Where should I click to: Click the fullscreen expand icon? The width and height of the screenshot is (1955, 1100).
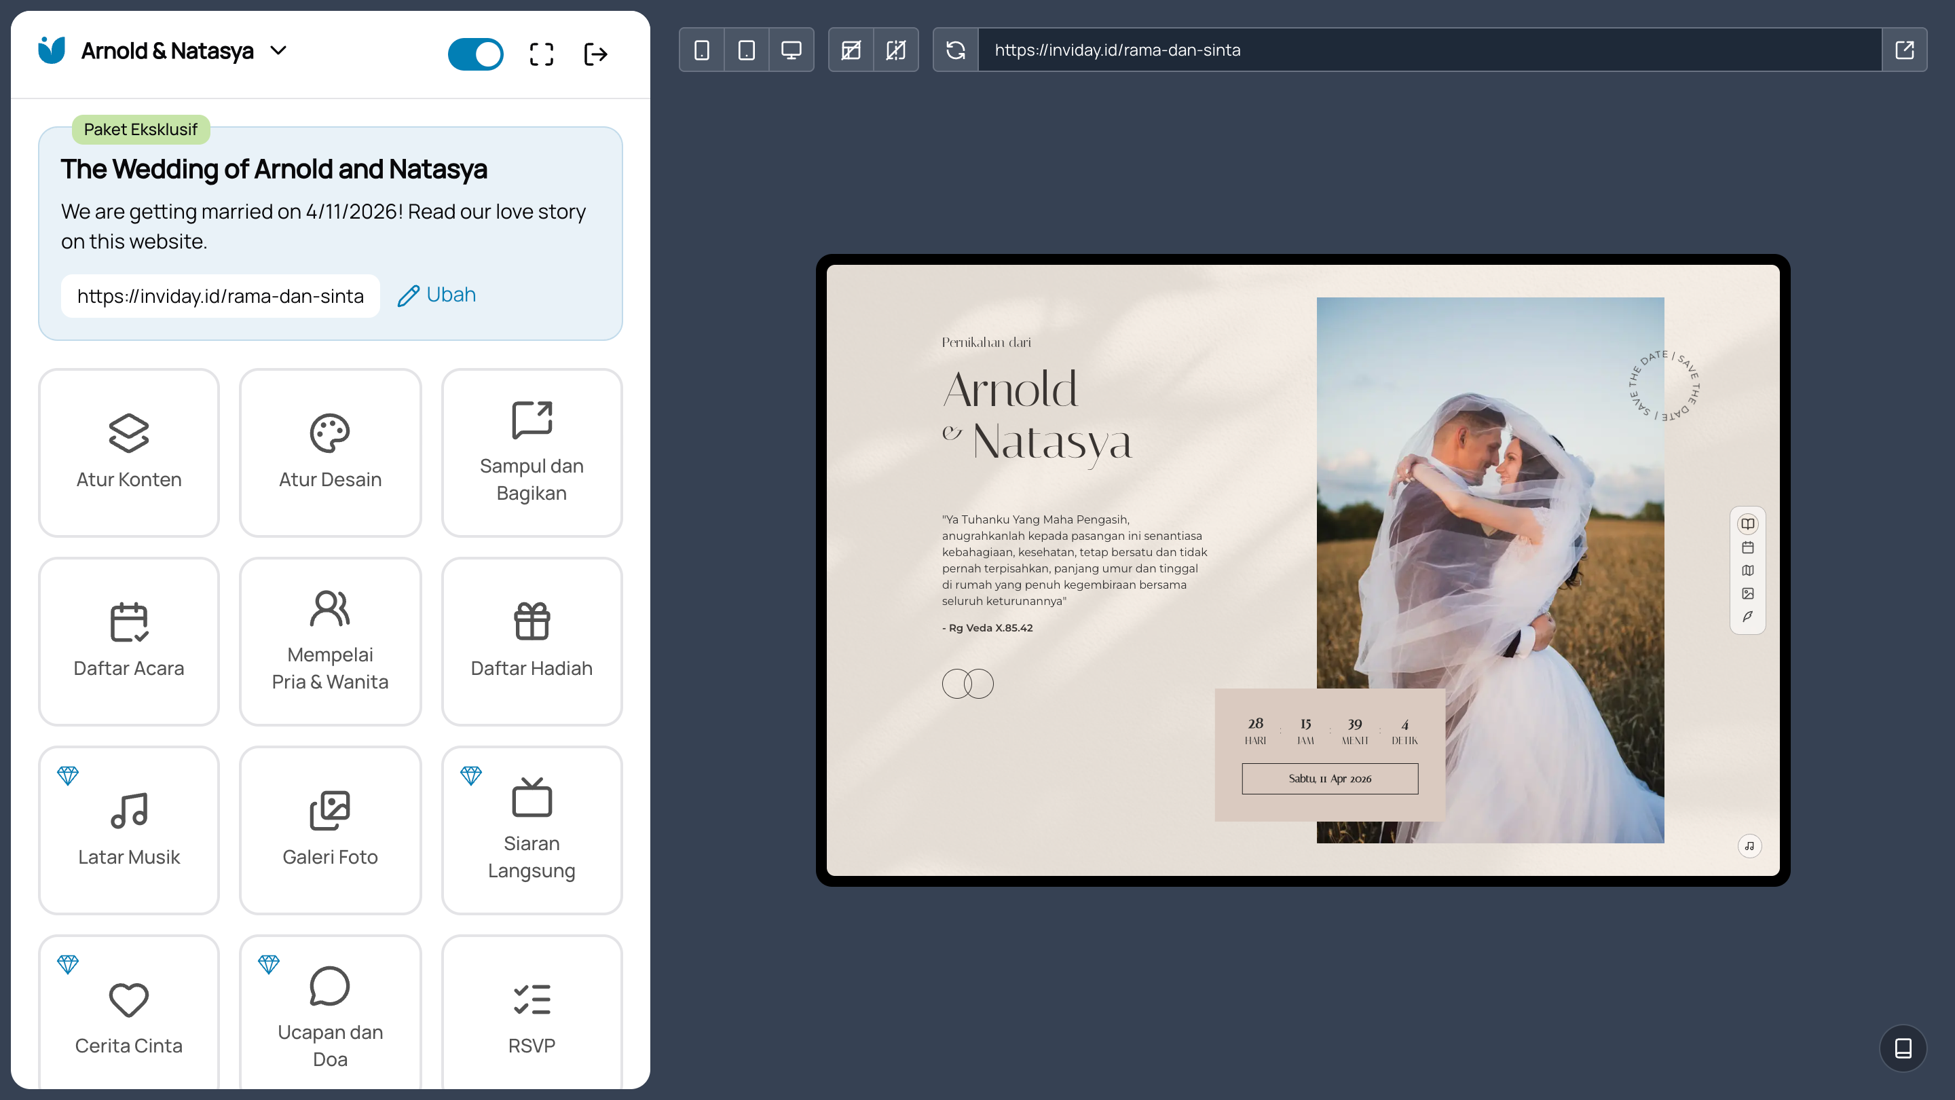[541, 54]
